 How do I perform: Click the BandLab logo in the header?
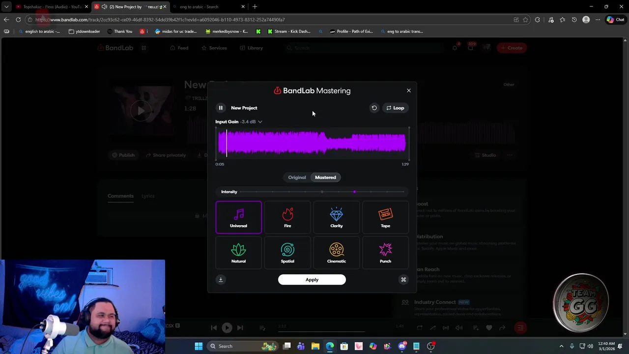(115, 48)
